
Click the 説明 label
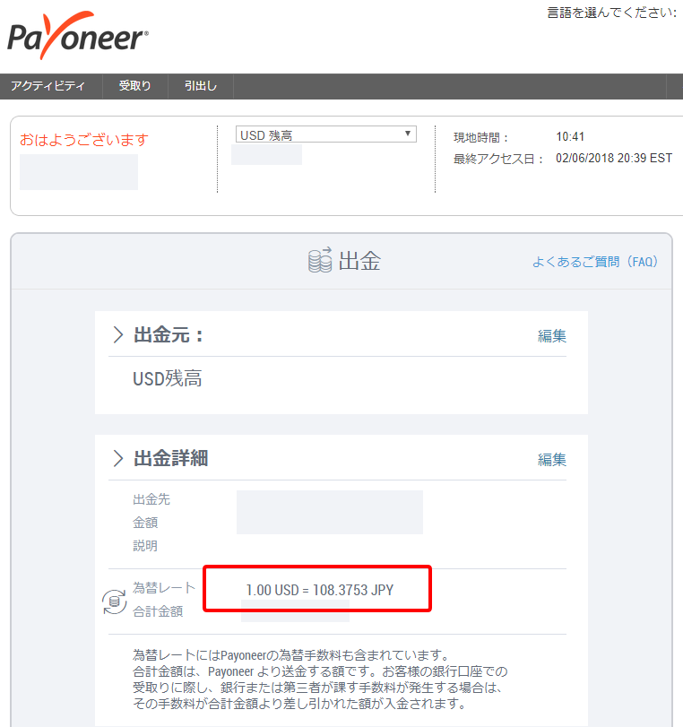(145, 546)
